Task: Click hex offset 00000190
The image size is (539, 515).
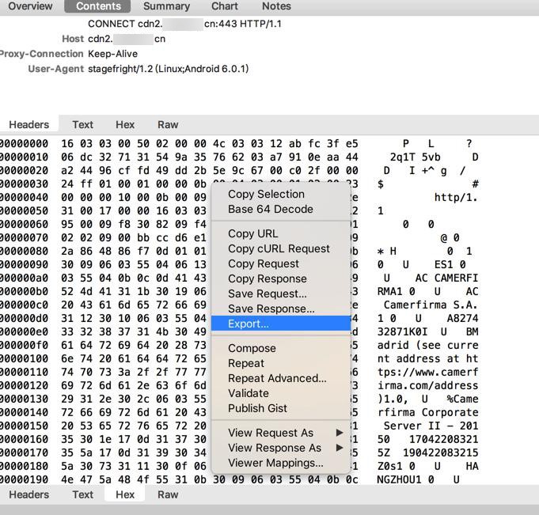Action: (x=24, y=479)
